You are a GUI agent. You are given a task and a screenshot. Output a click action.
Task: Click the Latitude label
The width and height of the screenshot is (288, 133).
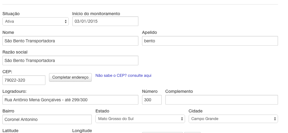click(x=11, y=131)
